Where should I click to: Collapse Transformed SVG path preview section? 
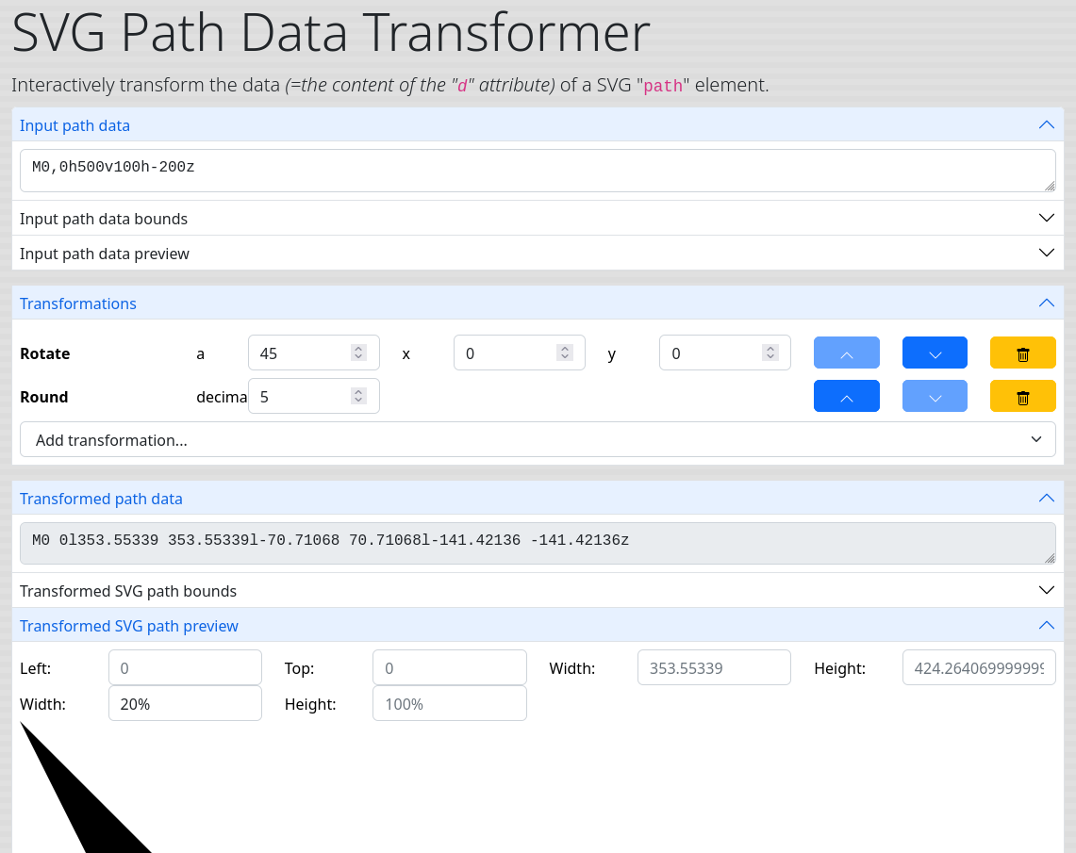[x=1046, y=625]
